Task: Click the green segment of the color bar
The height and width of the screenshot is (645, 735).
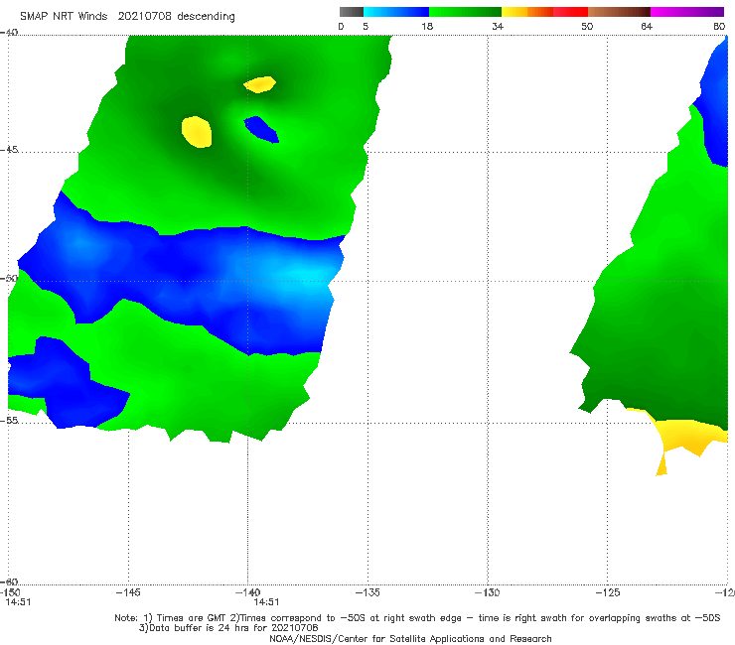Action: click(465, 12)
